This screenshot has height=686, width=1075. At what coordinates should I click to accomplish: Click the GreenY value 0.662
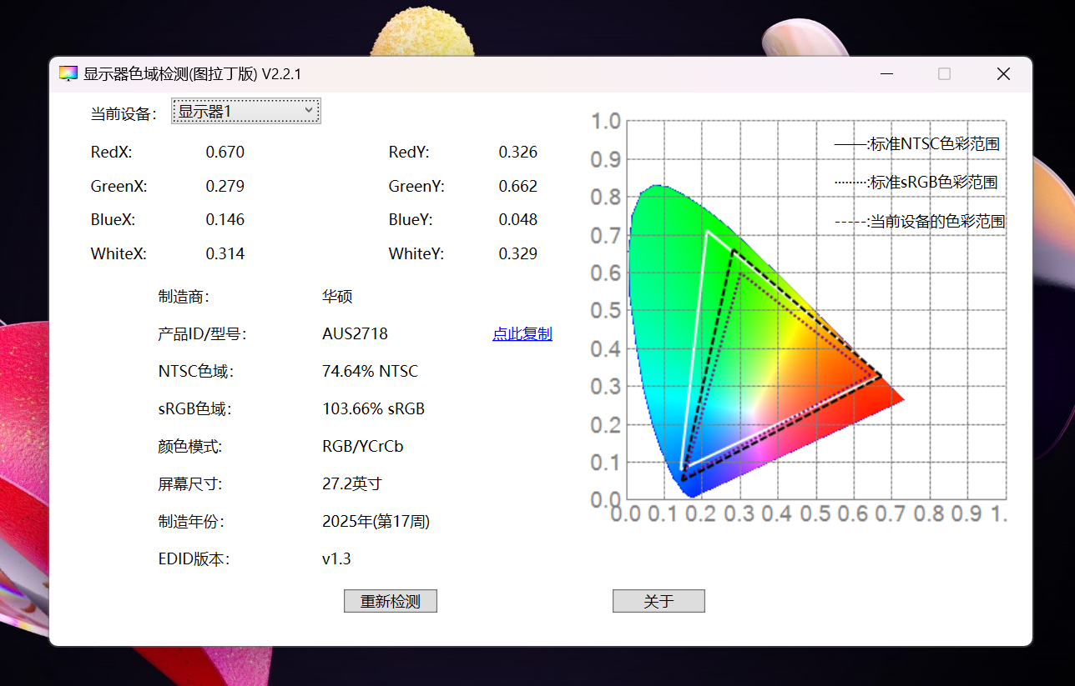(518, 187)
